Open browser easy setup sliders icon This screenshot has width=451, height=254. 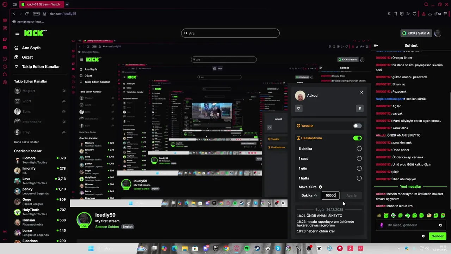[x=446, y=14]
